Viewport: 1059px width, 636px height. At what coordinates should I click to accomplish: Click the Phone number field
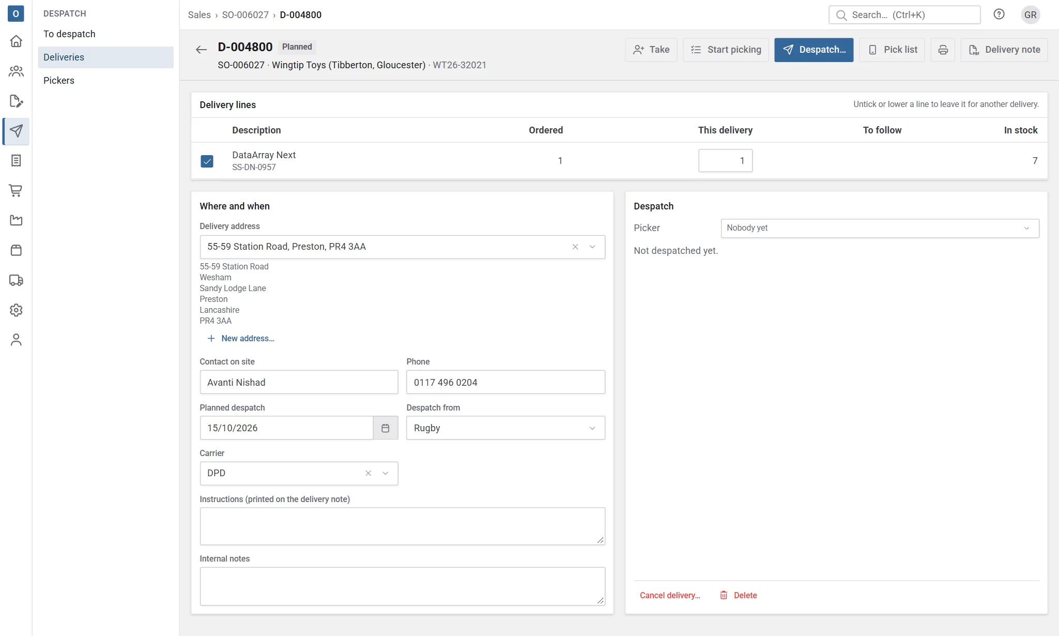tap(505, 383)
